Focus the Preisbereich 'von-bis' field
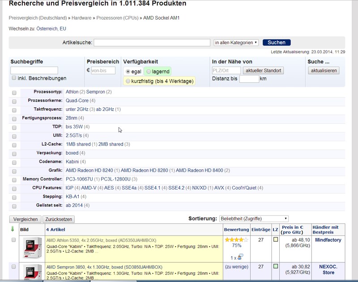This screenshot has width=358, height=282. (103, 71)
